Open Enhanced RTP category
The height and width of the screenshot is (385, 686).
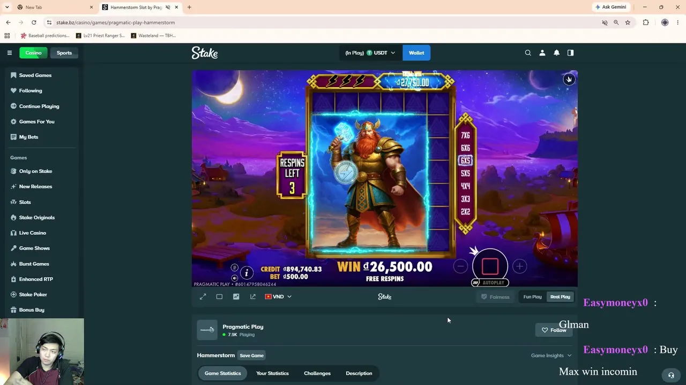pos(36,279)
